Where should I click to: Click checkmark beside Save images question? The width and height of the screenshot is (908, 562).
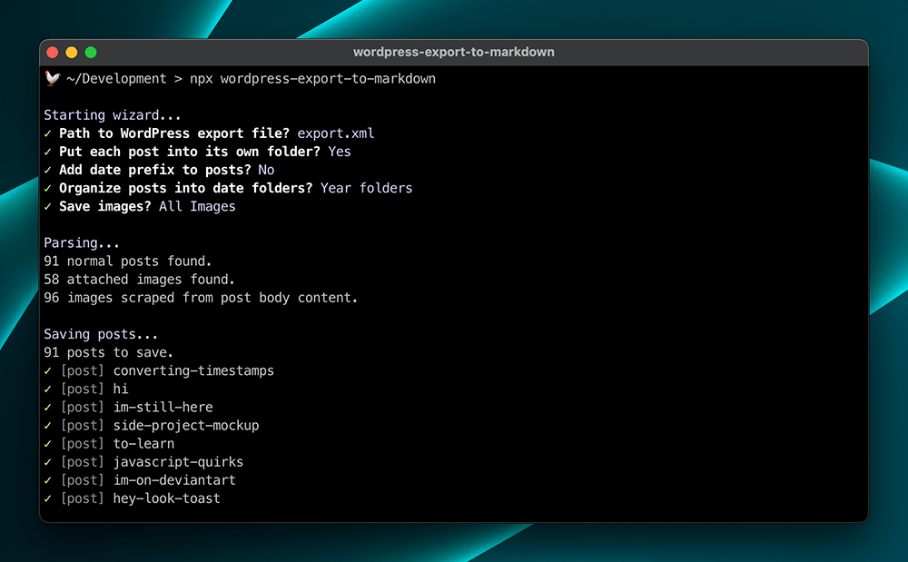click(48, 207)
